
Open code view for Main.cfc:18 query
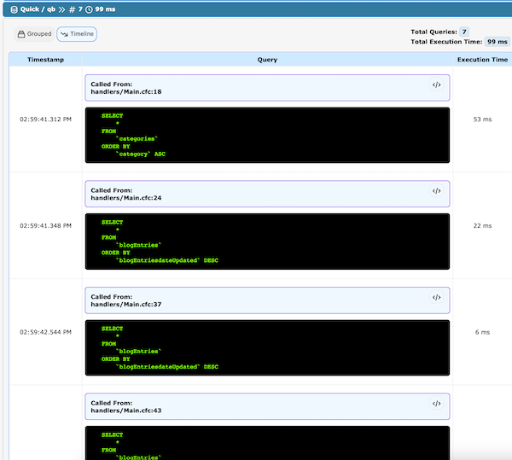pyautogui.click(x=436, y=84)
